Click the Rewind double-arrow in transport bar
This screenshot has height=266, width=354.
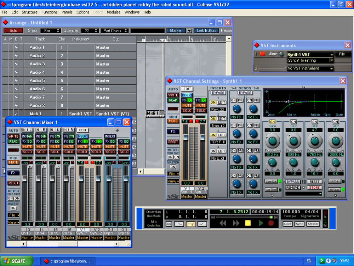coord(223,223)
